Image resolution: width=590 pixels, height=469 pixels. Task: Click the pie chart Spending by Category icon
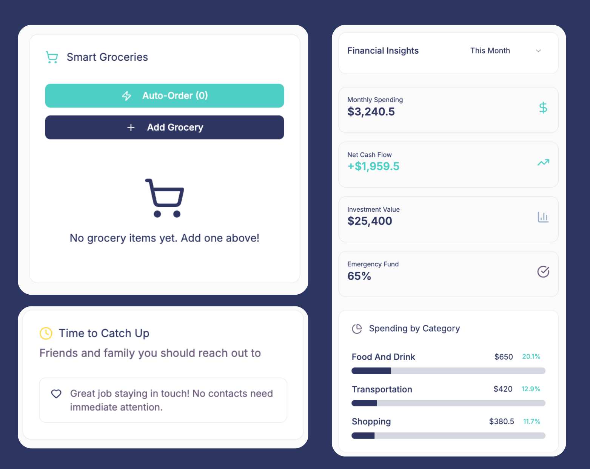click(357, 329)
